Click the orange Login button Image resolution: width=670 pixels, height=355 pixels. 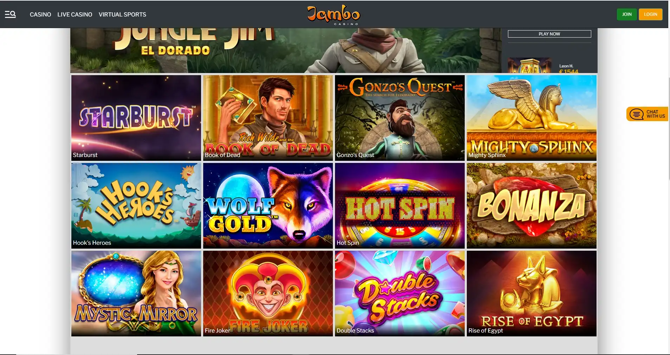coord(650,14)
